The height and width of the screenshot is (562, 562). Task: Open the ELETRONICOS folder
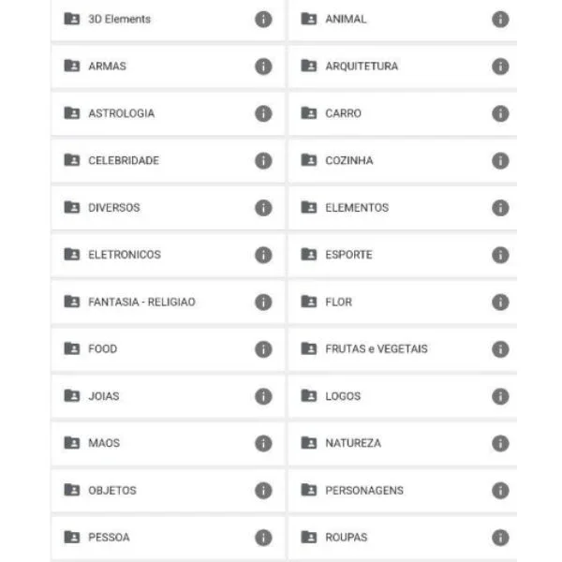[168, 255]
